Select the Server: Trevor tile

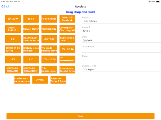pyautogui.click(x=31, y=29)
